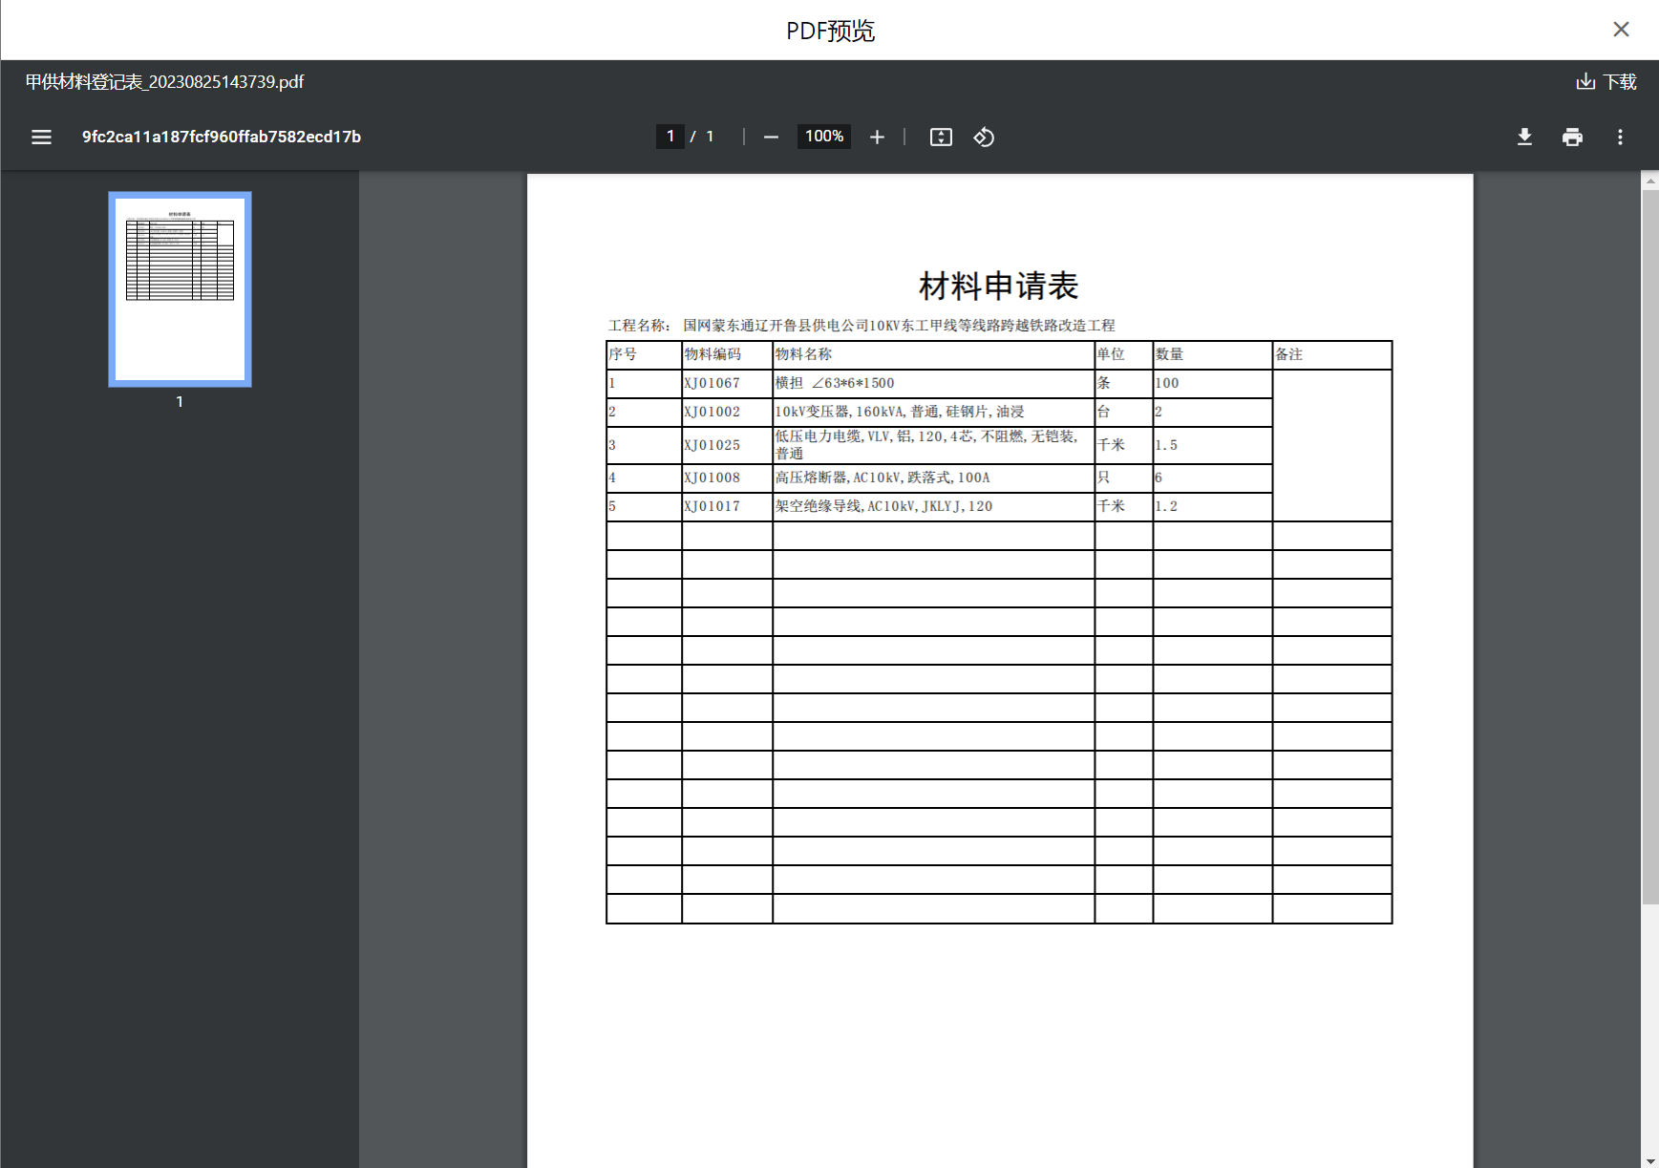The image size is (1659, 1168).
Task: Rotate the document counterclockwise
Action: [x=984, y=138]
